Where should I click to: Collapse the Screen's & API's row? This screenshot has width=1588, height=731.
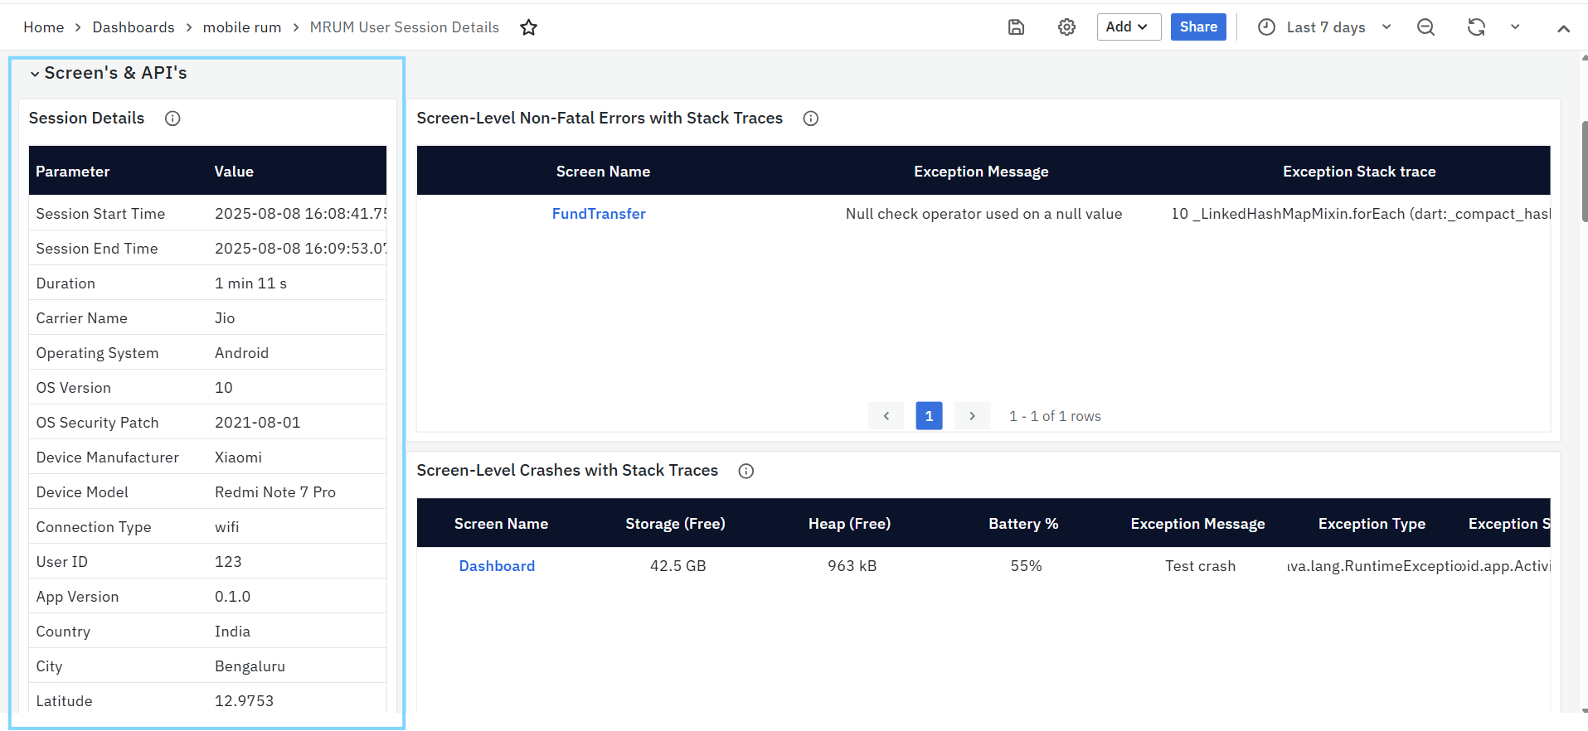pyautogui.click(x=35, y=74)
